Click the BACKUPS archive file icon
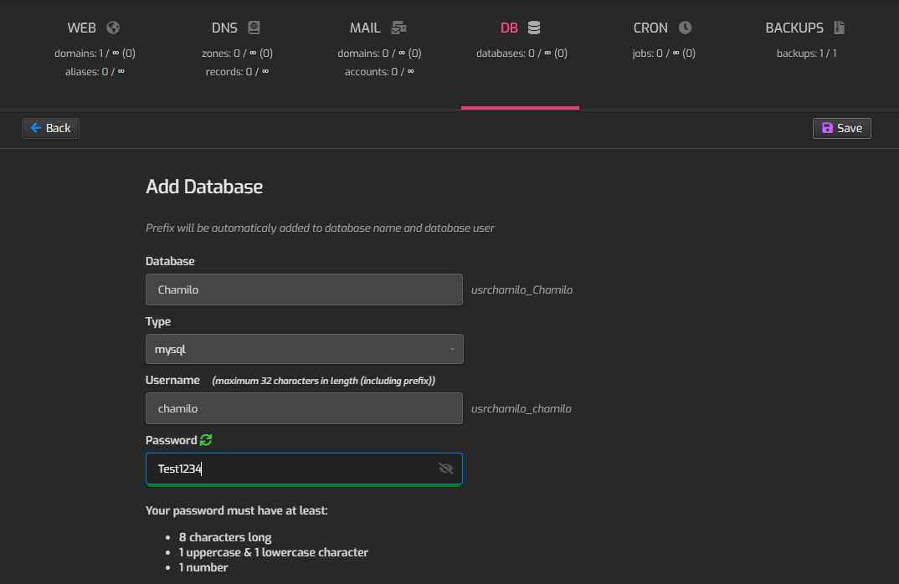This screenshot has height=584, width=899. point(840,28)
